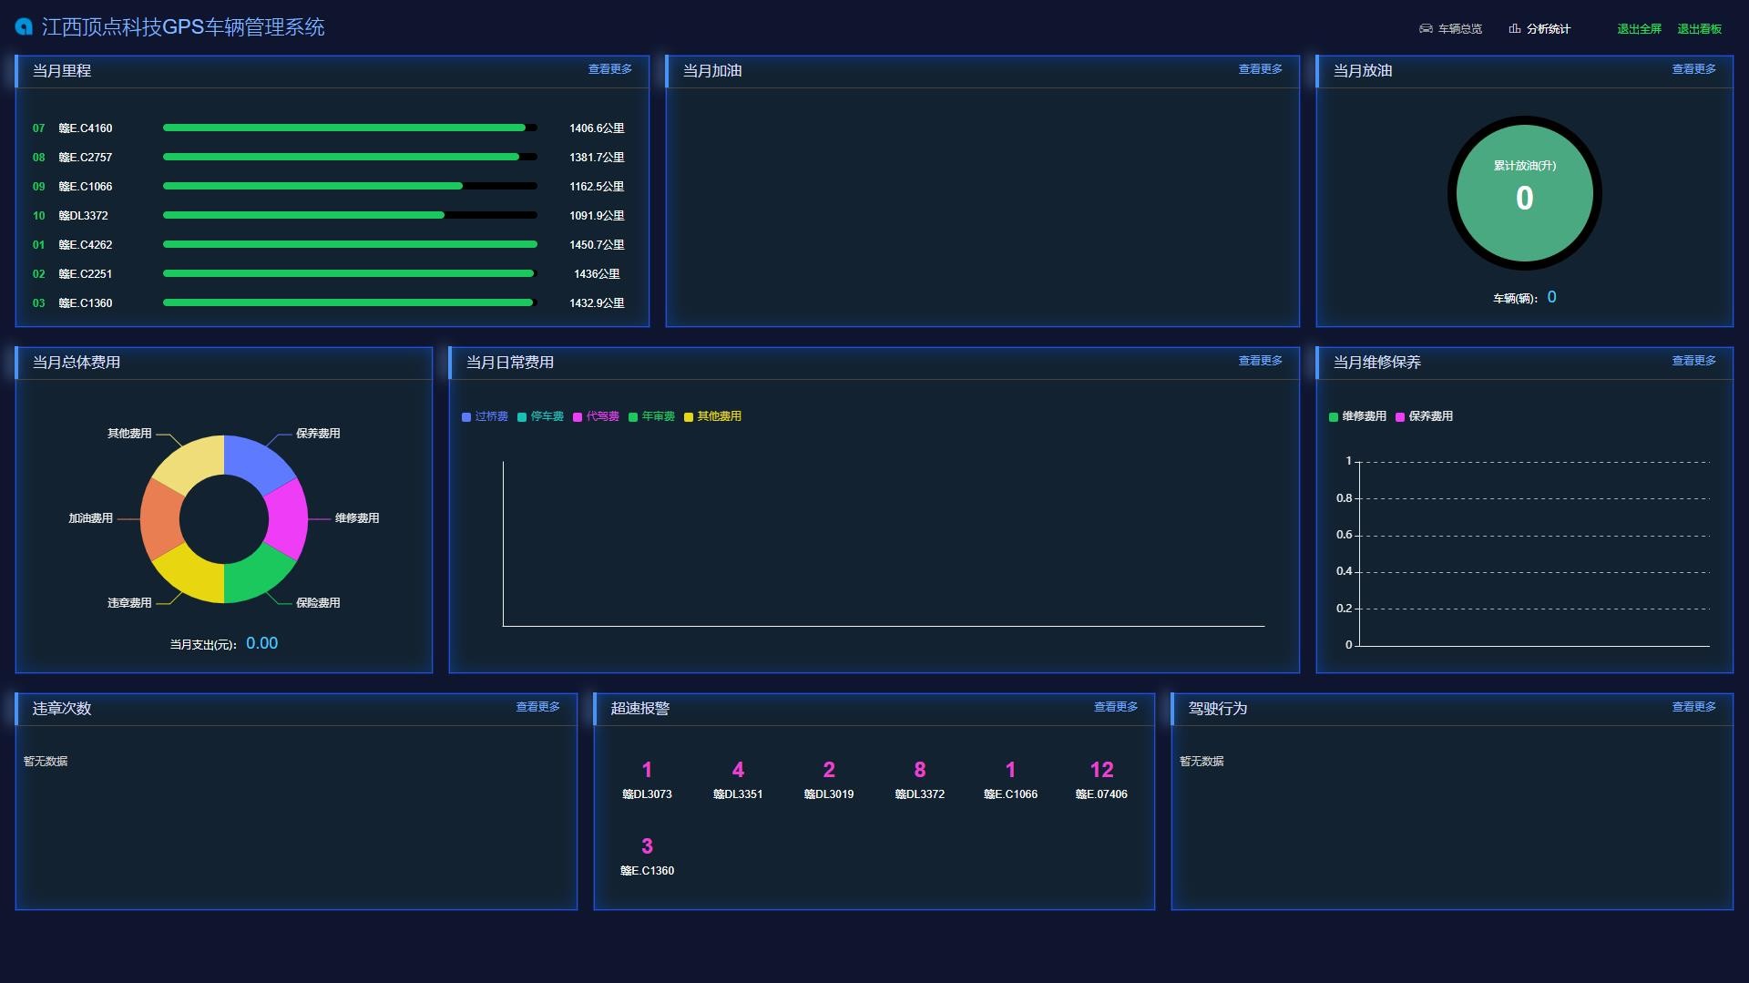Switch to the 分析统计 menu label
Viewport: 1749px width, 983px height.
tap(1548, 29)
